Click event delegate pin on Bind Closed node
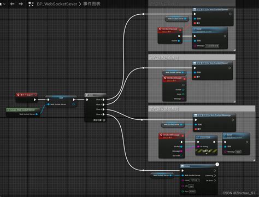This screenshot has height=197, width=259. pos(195,77)
